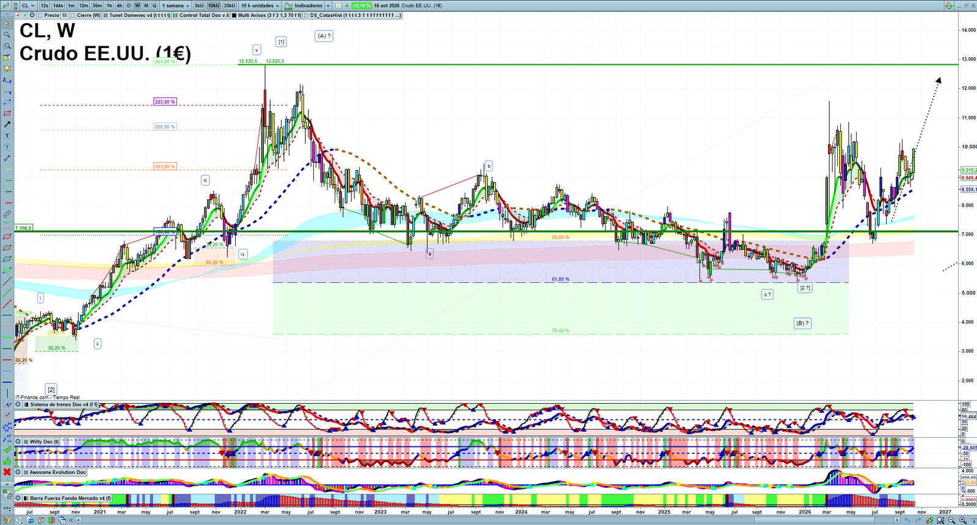
Task: Set the 5kU units button
Action: tap(199, 5)
